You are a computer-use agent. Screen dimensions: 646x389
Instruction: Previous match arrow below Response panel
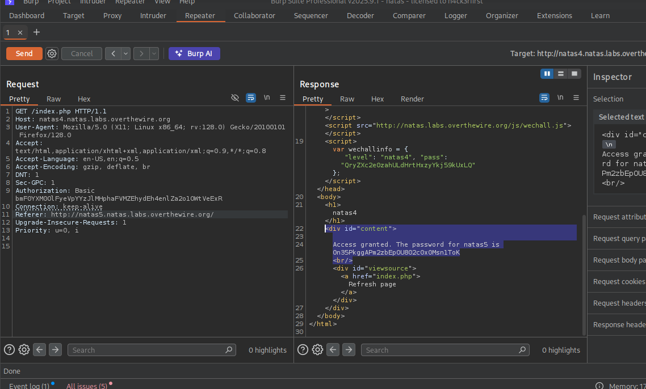[x=333, y=350]
